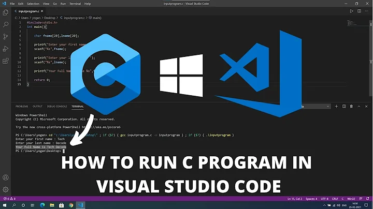Open the Help menu
Image resolution: width=373 pixels, height=209 pixels.
(88, 4)
